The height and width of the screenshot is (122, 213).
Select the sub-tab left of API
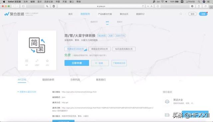[94, 22]
